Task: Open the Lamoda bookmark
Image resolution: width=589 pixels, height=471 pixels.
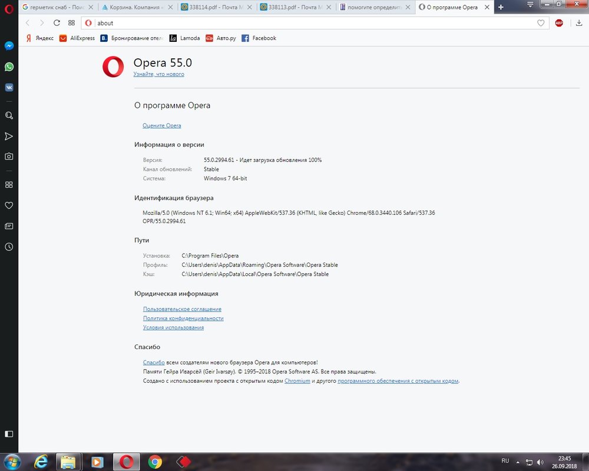Action: click(185, 38)
